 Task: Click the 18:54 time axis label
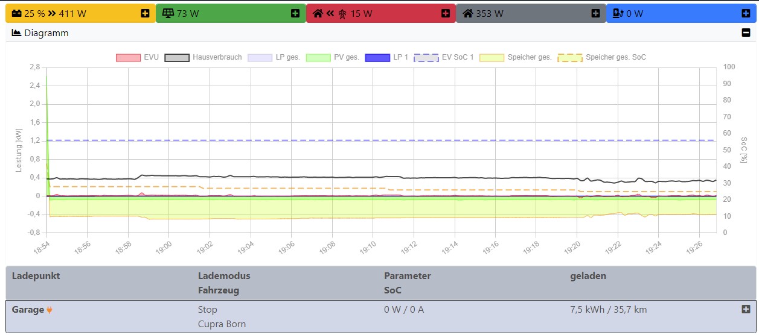(42, 247)
